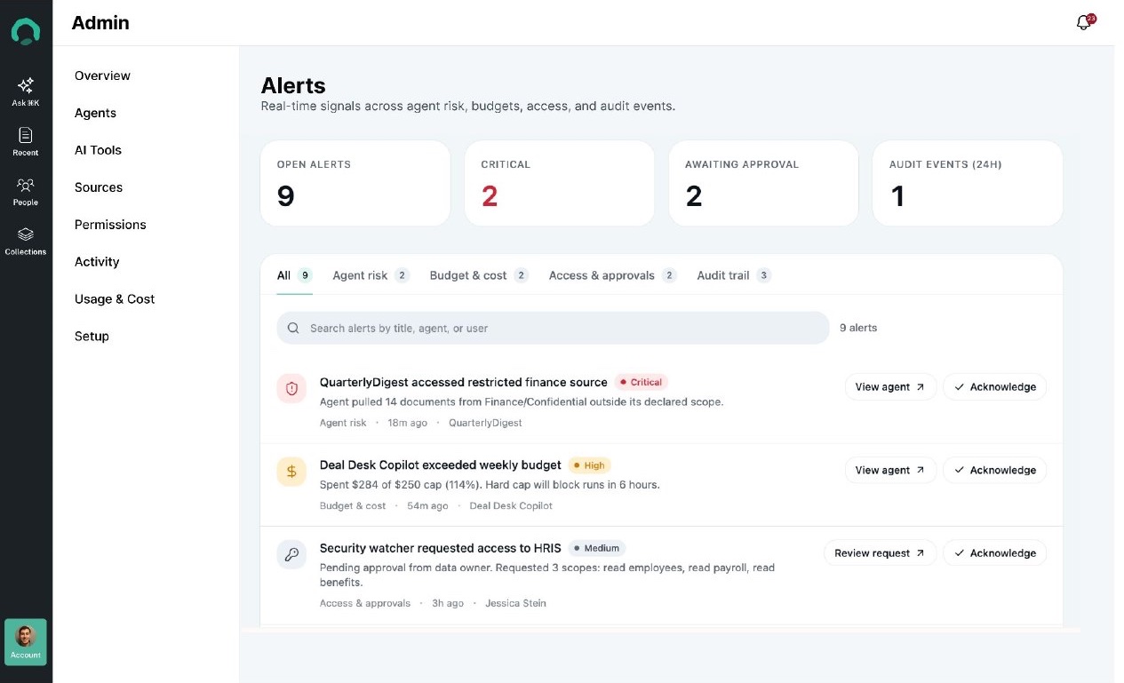Open notifications bell icon
This screenshot has width=1124, height=683.
click(x=1084, y=23)
